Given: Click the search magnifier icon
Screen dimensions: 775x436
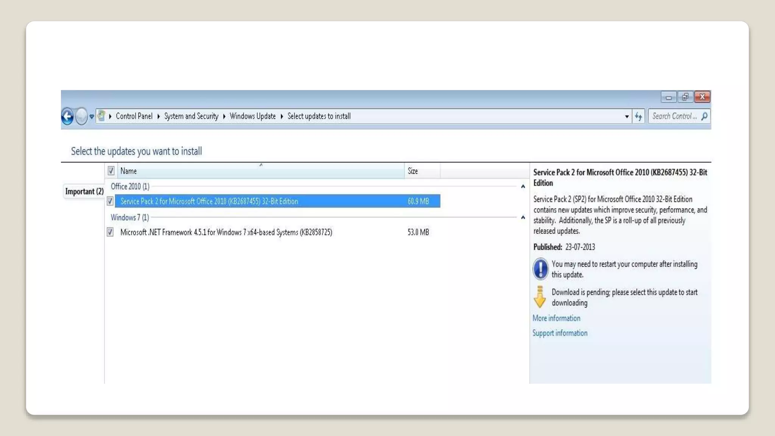Looking at the screenshot, I should tap(704, 116).
